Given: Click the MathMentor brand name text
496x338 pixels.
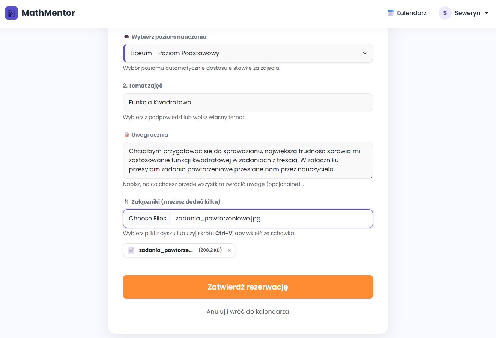Looking at the screenshot, I should click(48, 13).
